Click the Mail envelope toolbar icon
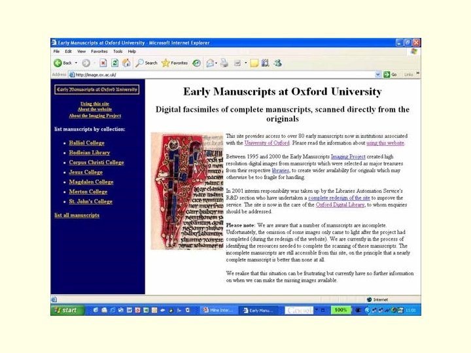The height and width of the screenshot is (353, 471). [210, 63]
